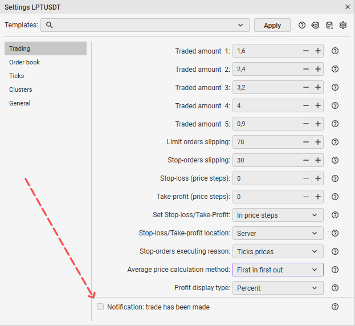Show help for Traded amount 2
Image resolution: width=355 pixels, height=326 pixels.
335,69
